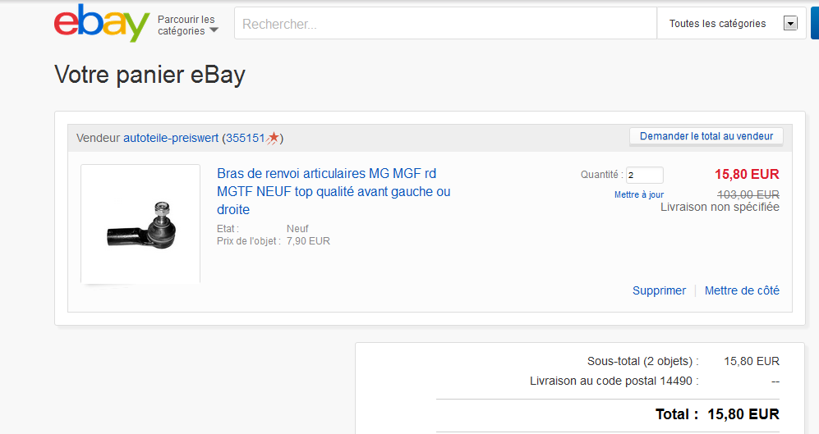Click the Votre panier eBay heading
819x434 pixels.
(150, 75)
